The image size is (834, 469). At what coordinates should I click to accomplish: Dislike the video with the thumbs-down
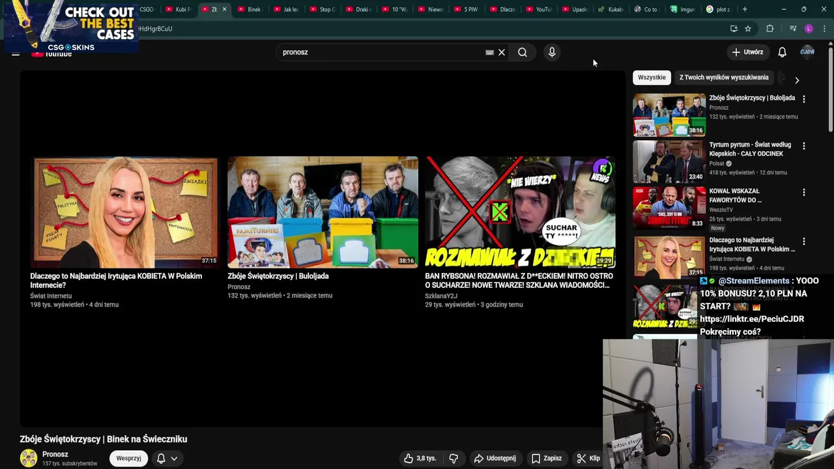tap(453, 458)
